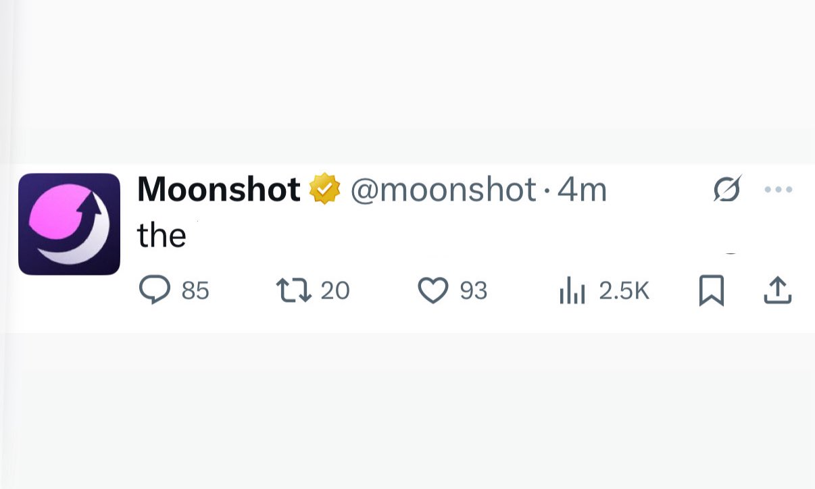Click the 93 likes count

pyautogui.click(x=473, y=291)
